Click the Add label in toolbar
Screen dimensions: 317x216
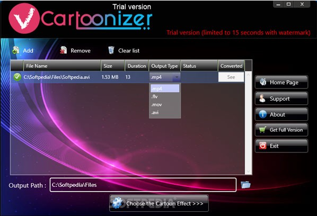[x=28, y=50]
